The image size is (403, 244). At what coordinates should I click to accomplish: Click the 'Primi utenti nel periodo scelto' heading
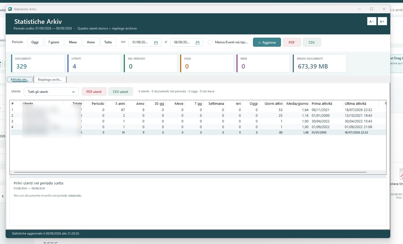38,183
